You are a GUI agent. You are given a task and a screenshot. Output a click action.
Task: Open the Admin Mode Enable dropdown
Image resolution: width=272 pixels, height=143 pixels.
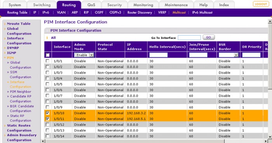[x=84, y=55]
